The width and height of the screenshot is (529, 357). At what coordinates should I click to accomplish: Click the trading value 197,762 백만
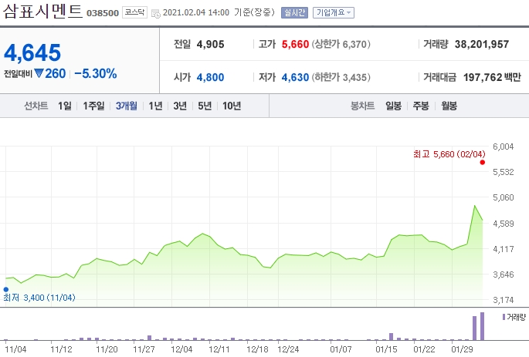point(492,77)
